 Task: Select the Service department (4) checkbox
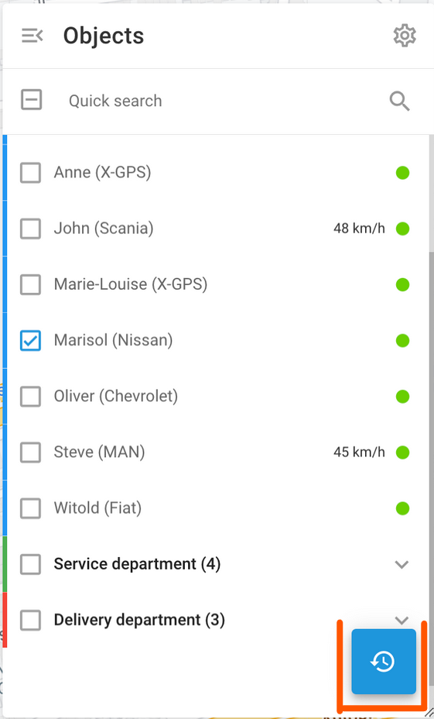[31, 565]
